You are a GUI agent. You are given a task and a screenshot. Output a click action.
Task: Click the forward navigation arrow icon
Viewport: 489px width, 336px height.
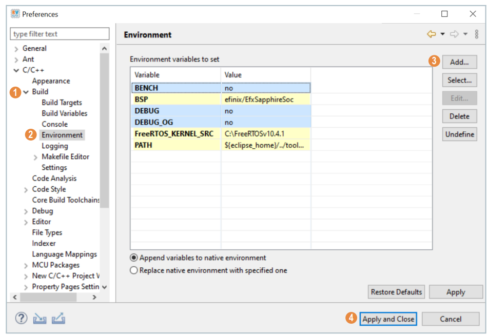pos(454,34)
